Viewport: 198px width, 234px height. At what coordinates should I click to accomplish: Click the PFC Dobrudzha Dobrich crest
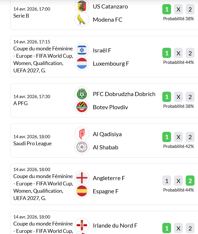tap(82, 94)
